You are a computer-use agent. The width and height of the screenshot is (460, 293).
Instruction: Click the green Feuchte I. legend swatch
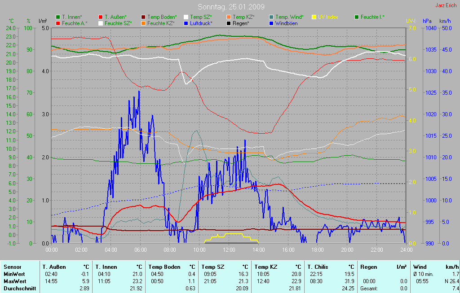point(357,17)
